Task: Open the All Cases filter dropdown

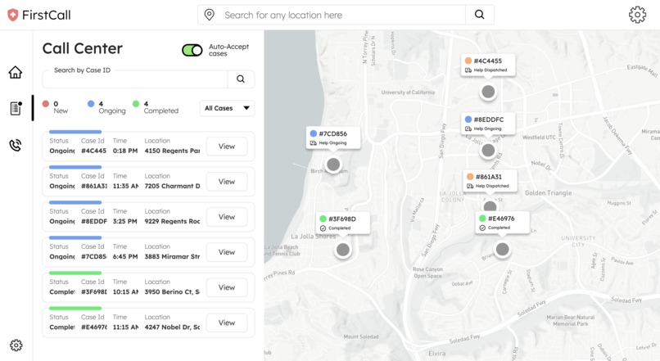Action: click(x=227, y=108)
